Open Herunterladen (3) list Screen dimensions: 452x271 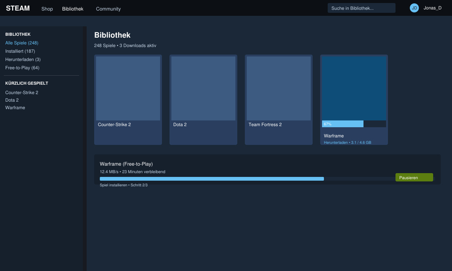(23, 59)
